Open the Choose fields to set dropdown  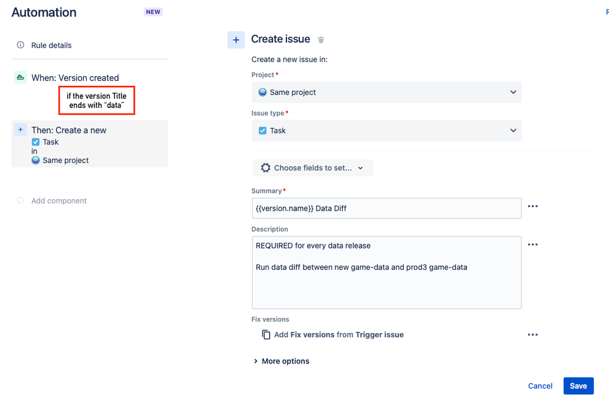coord(313,168)
